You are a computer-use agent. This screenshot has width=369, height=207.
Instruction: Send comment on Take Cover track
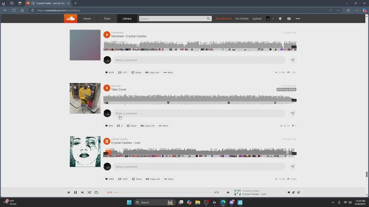[x=293, y=113]
